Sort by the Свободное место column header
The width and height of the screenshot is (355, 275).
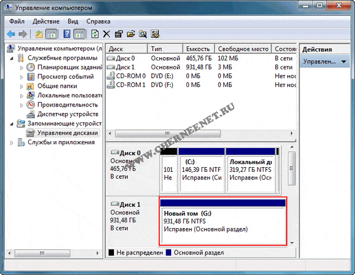tap(243, 49)
